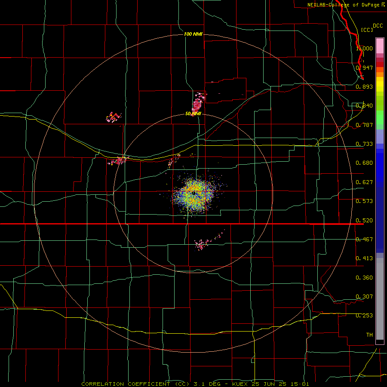Click the Correlation Coefficient caption at the bottom
This screenshot has width=387, height=387.
[x=195, y=384]
